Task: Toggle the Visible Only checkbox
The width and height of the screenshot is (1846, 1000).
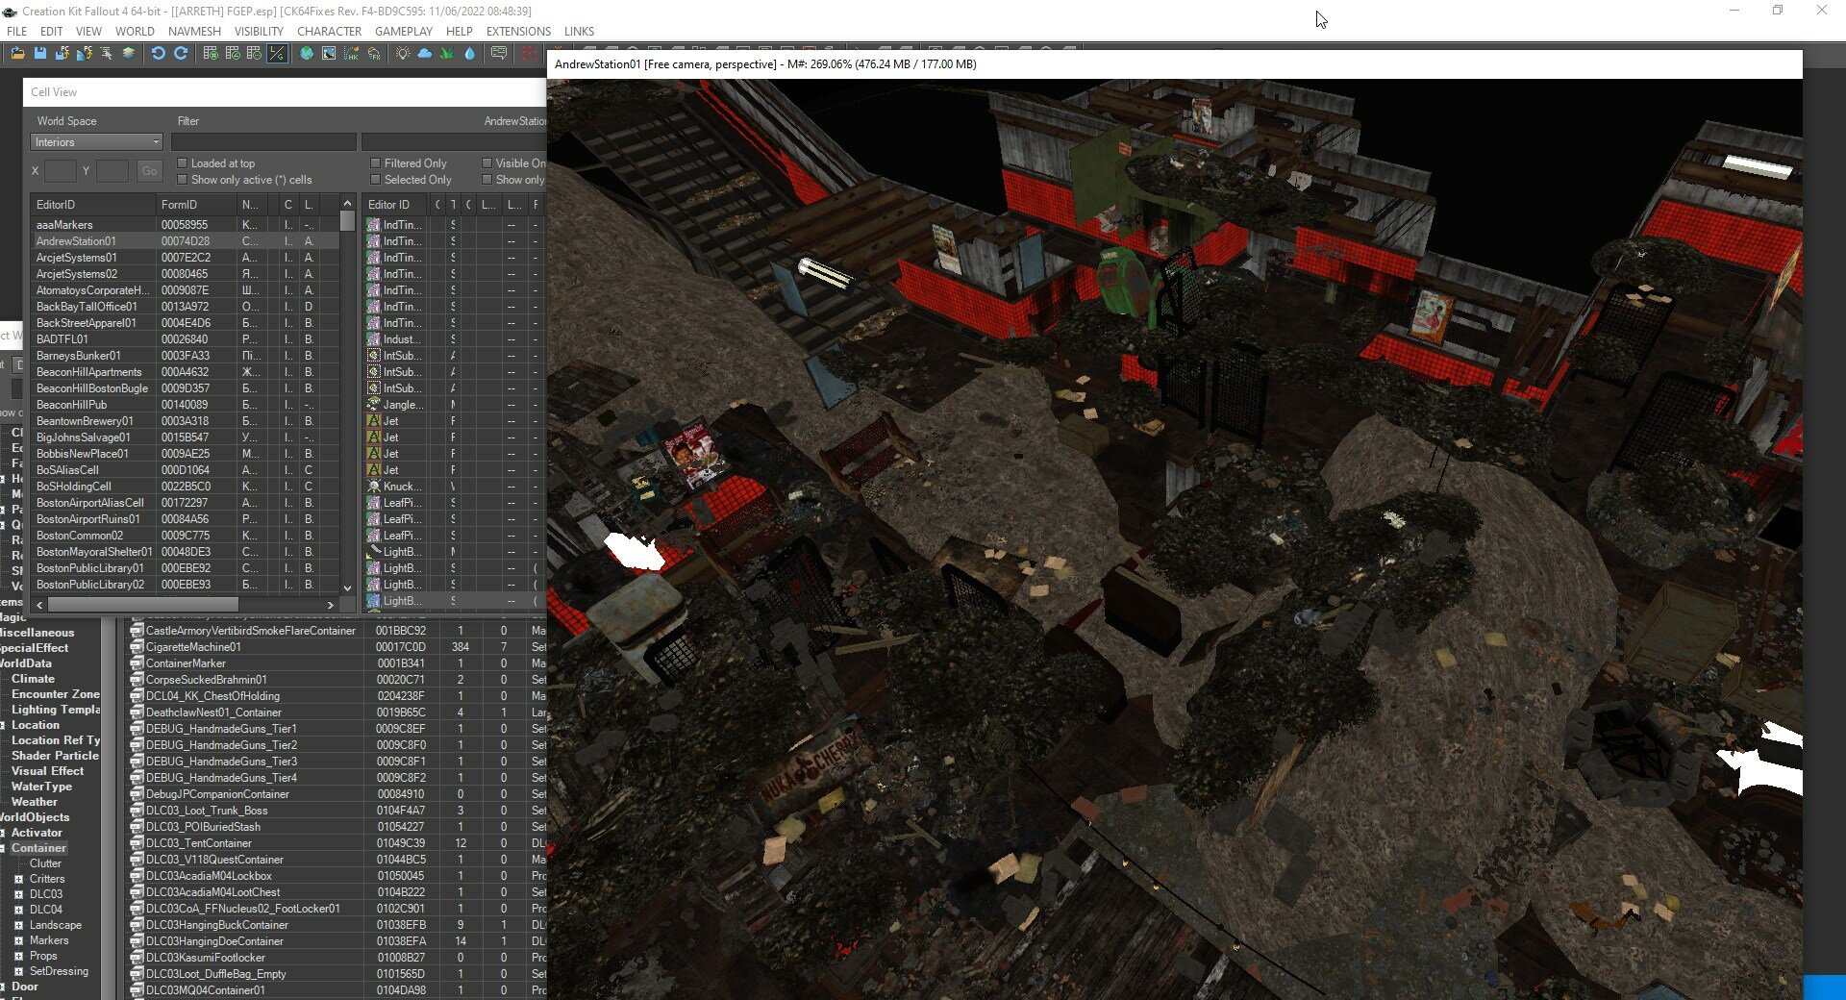Action: (x=486, y=163)
